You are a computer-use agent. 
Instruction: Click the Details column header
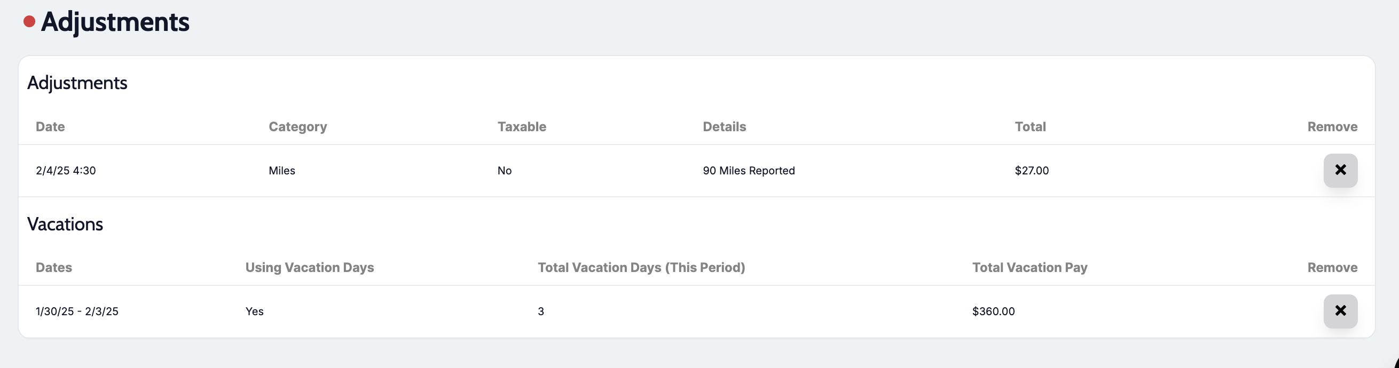pos(724,126)
